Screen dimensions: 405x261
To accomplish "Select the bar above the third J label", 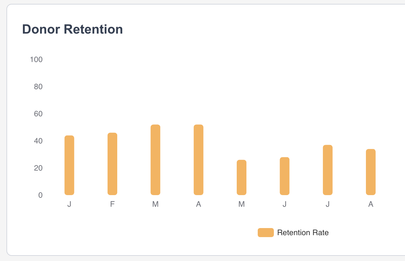I will pyautogui.click(x=327, y=170).
